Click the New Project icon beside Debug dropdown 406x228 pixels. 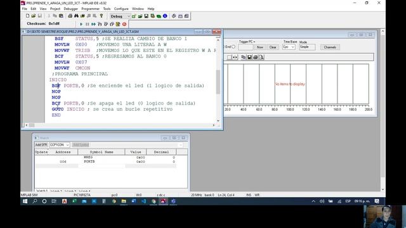[134, 16]
